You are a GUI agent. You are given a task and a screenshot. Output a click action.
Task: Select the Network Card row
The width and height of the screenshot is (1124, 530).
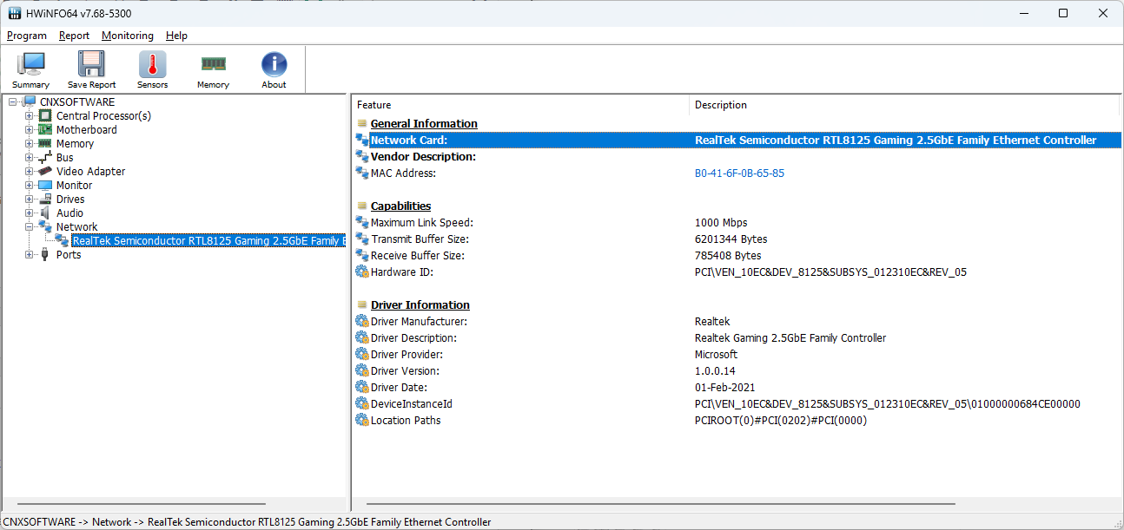pyautogui.click(x=737, y=140)
